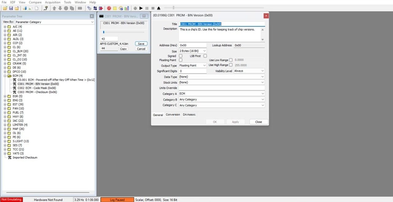Open the Visibility Level dropdown
Image resolution: width=393 pixels, height=202 pixels.
tap(249, 71)
